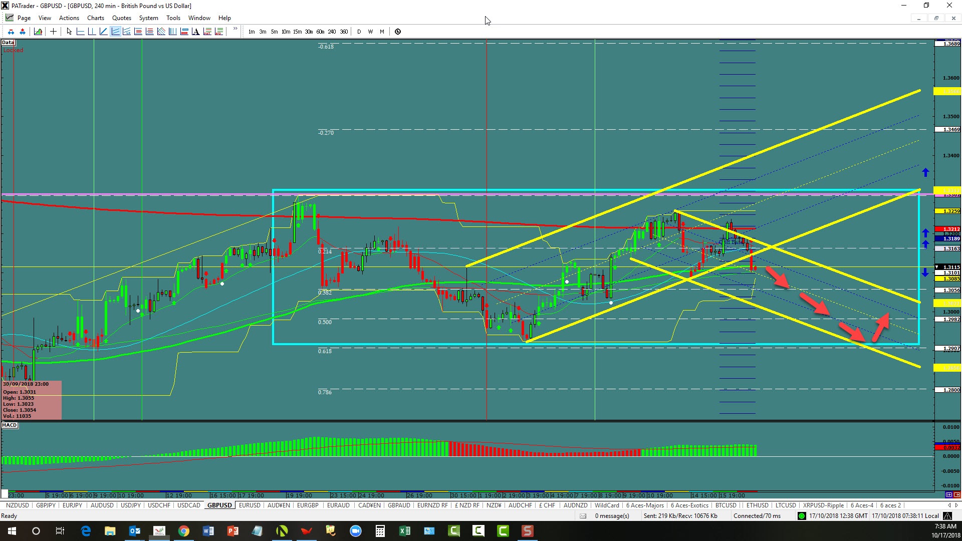Toggle the highlighted channel lines tool

(115, 32)
